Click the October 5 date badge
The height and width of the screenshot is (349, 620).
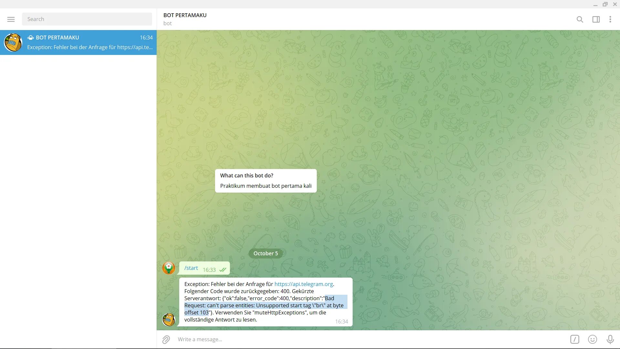[265, 253]
